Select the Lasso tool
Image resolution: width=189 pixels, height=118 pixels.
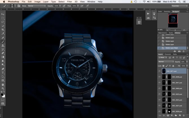pos(3,22)
